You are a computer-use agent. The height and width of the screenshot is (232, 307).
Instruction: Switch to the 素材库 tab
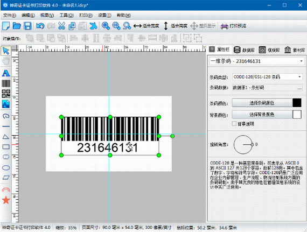coord(295,50)
